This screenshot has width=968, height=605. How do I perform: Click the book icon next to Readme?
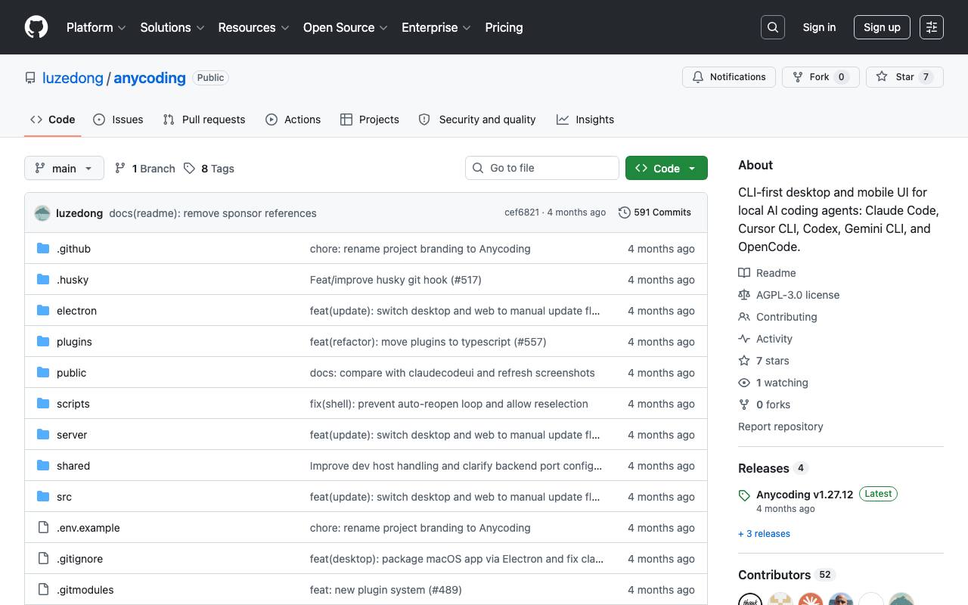coord(744,273)
